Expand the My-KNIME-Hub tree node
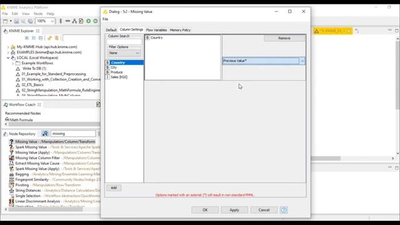This screenshot has width=400, height=225. 8,47
